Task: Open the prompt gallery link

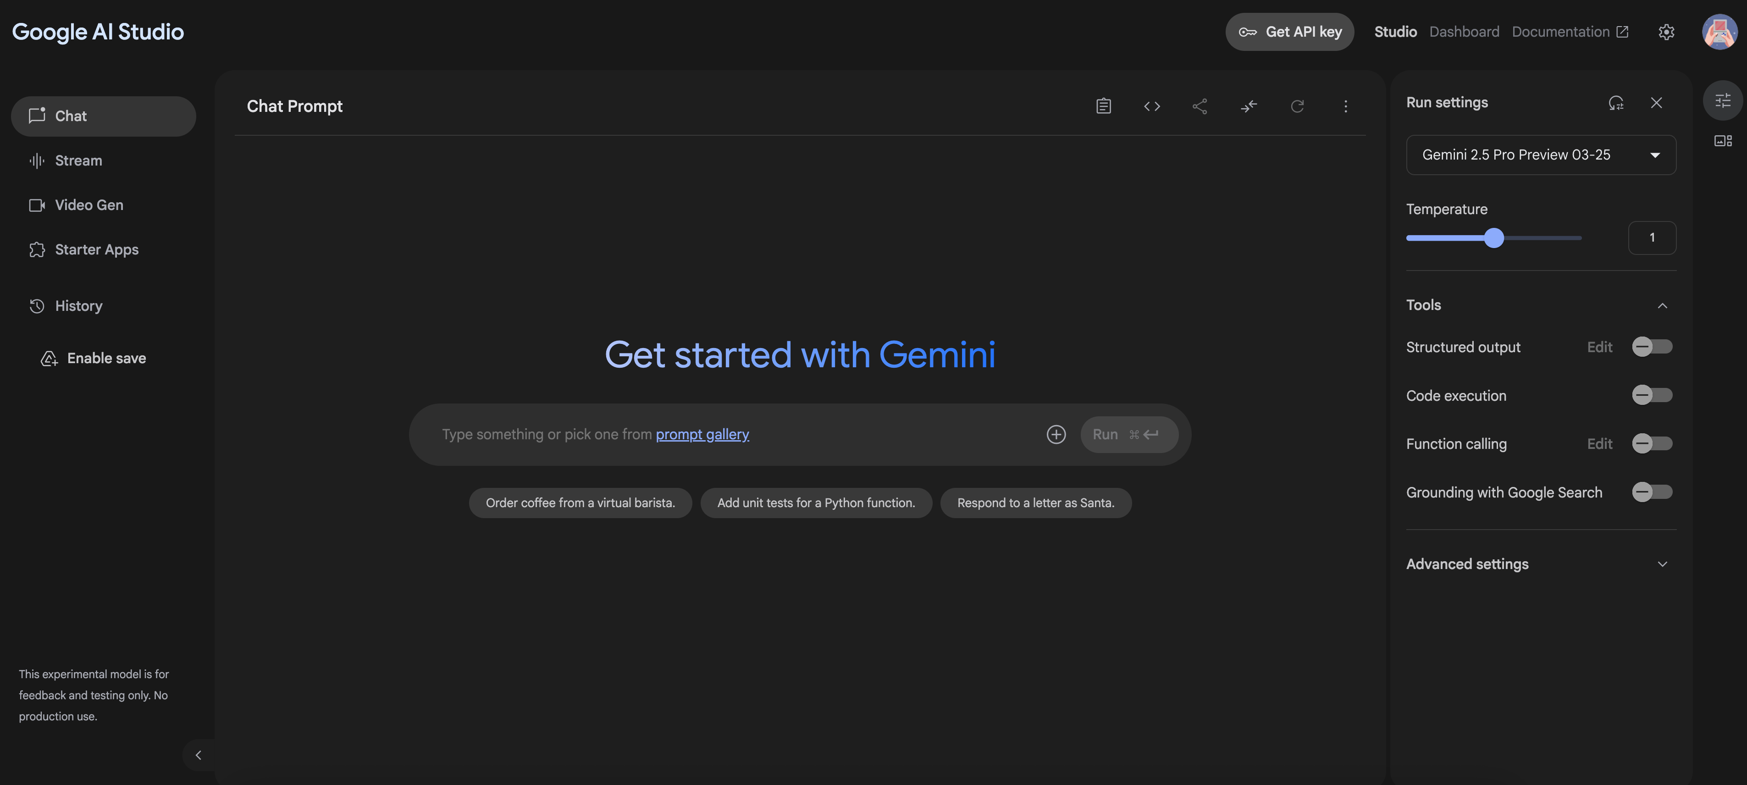Action: (702, 435)
